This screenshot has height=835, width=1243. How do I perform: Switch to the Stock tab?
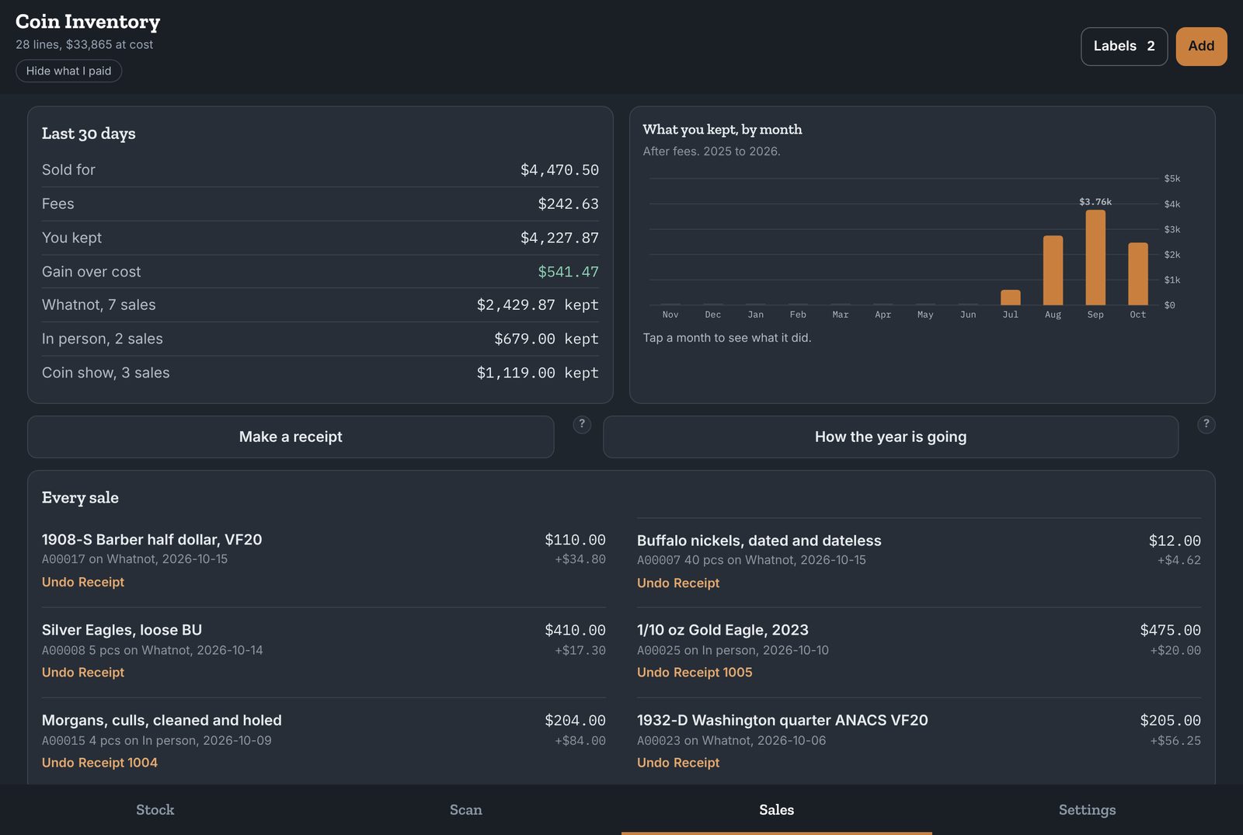pos(155,809)
